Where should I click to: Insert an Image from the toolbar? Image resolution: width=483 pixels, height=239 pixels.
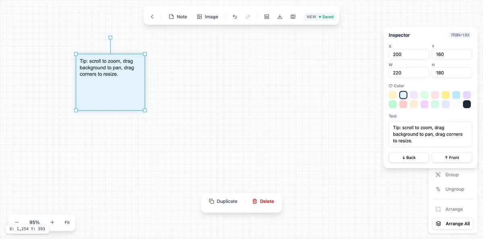tap(208, 17)
